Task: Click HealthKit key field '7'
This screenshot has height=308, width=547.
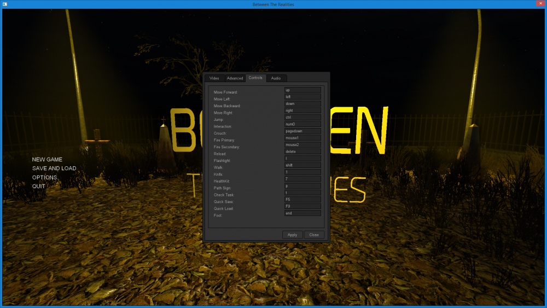Action: pos(302,178)
